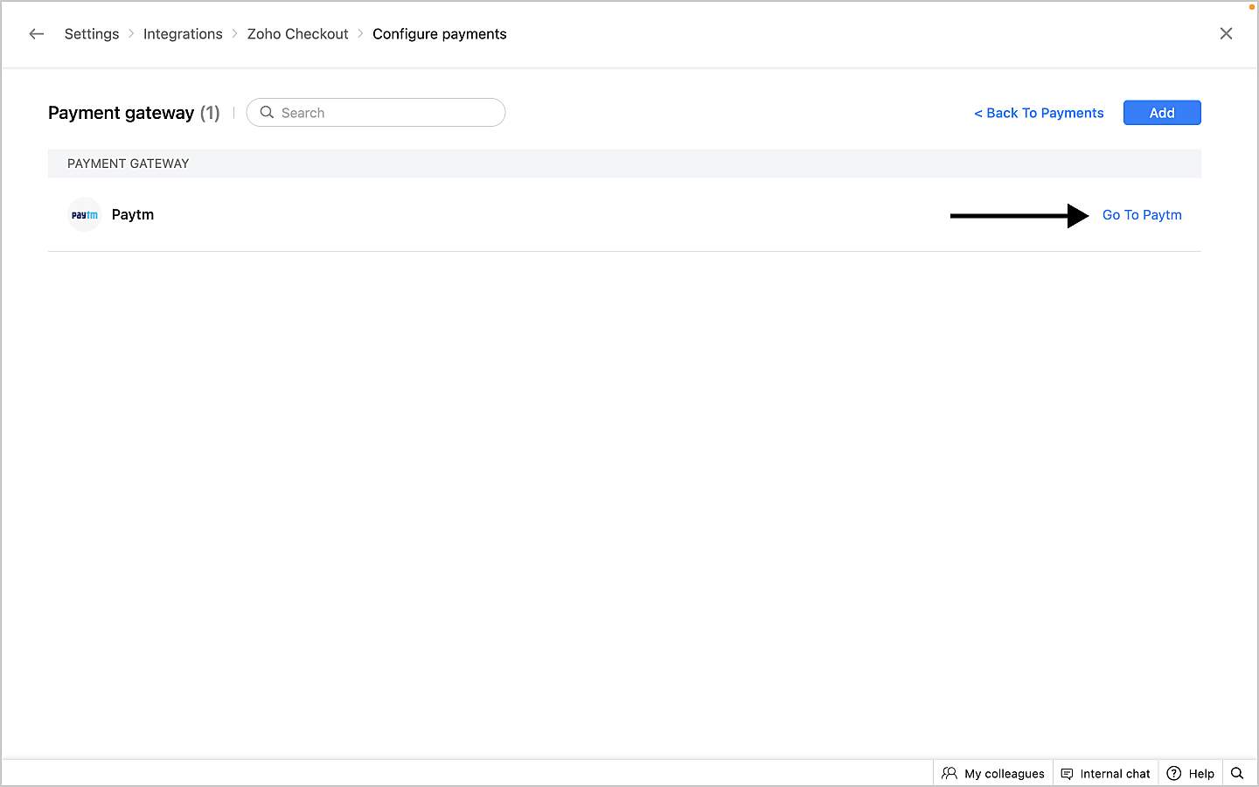The image size is (1259, 787).
Task: Open the bottom bar search icon
Action: coord(1237,773)
